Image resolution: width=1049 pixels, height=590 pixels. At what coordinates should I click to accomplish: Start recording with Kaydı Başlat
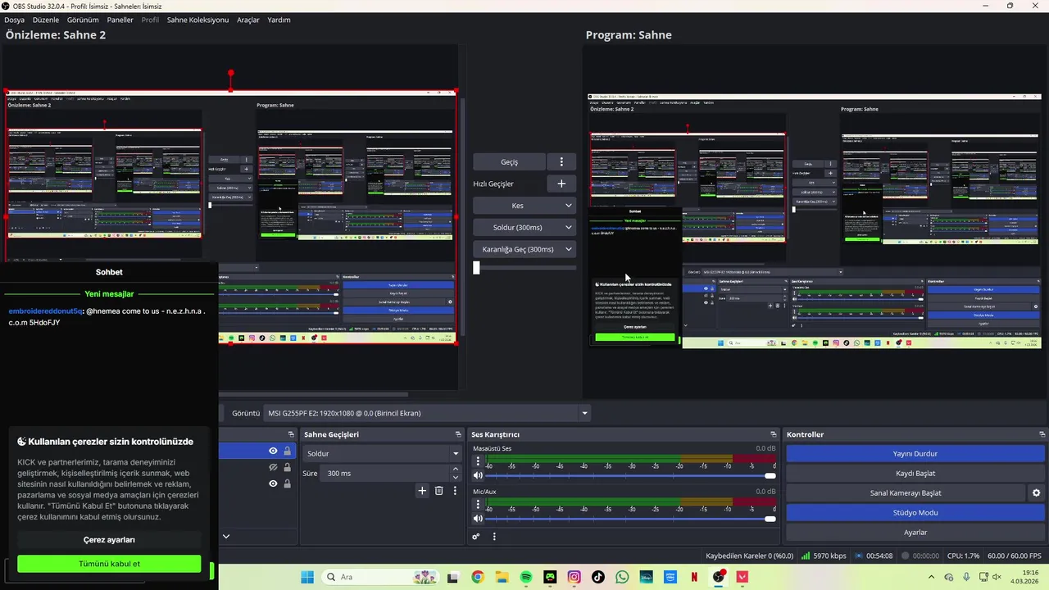click(x=915, y=474)
